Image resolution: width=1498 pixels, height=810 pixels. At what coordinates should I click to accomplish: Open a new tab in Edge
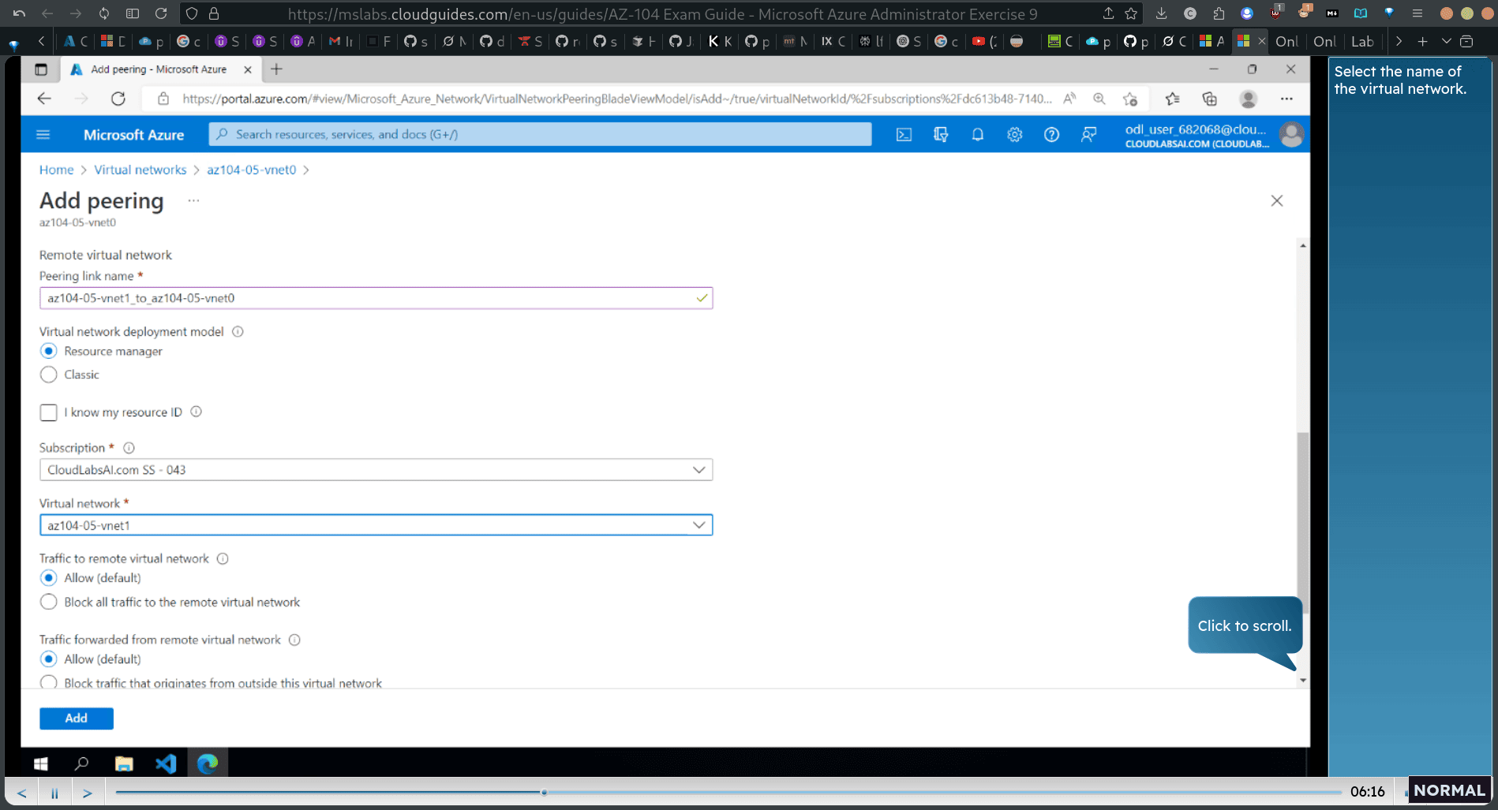click(x=276, y=69)
